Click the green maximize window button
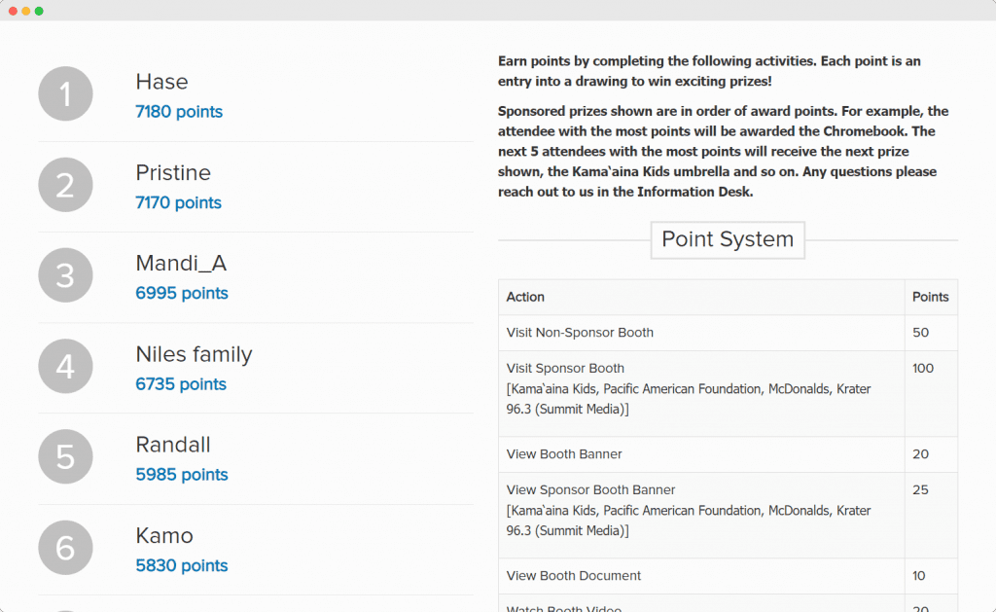Viewport: 996px width, 612px height. 39,11
